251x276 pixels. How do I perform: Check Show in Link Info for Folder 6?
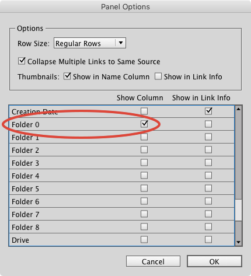click(x=208, y=201)
